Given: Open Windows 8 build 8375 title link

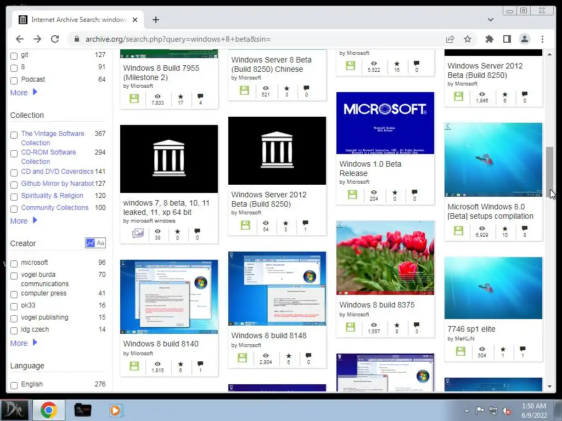Looking at the screenshot, I should [376, 305].
